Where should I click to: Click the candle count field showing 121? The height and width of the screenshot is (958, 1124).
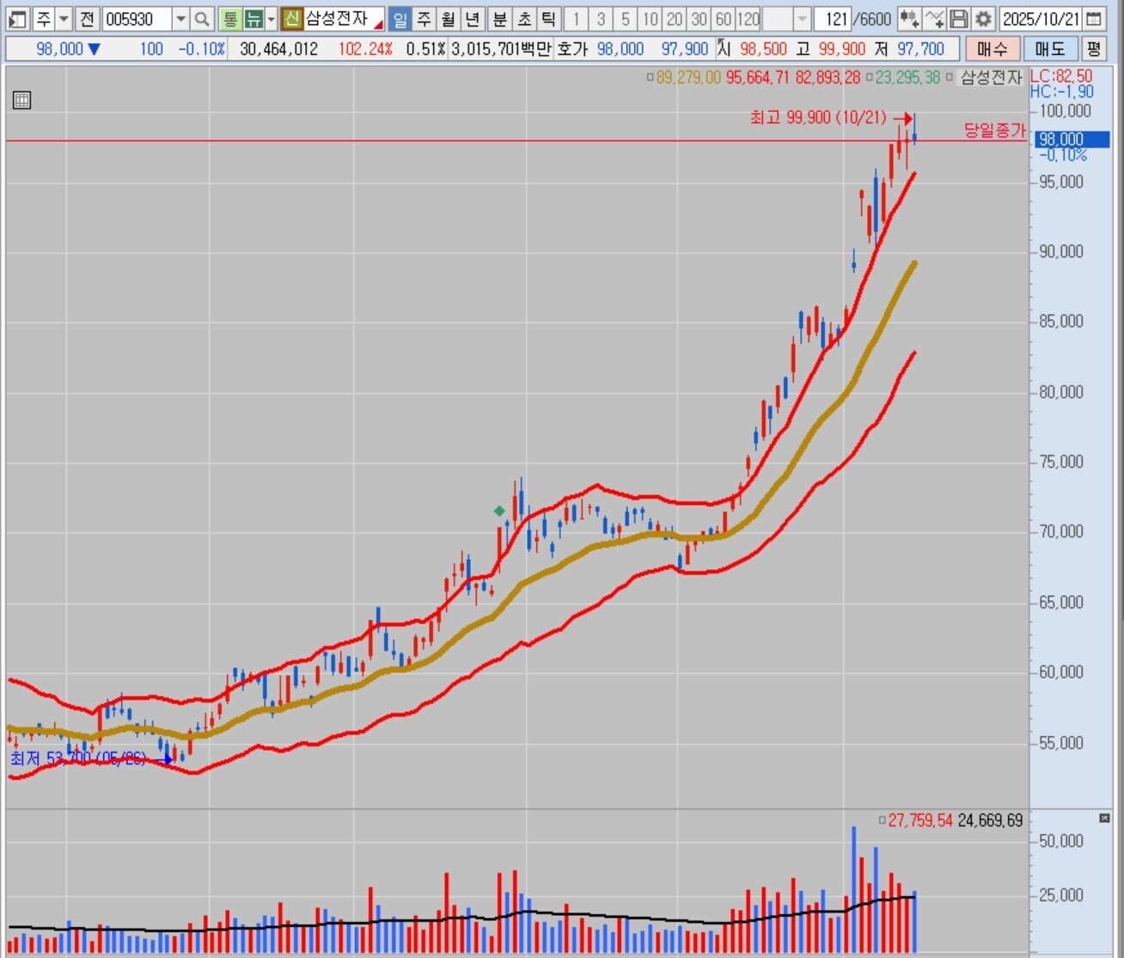(831, 19)
